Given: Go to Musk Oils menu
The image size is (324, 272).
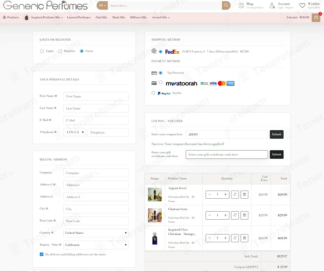Looking at the screenshot, I should click(119, 17).
